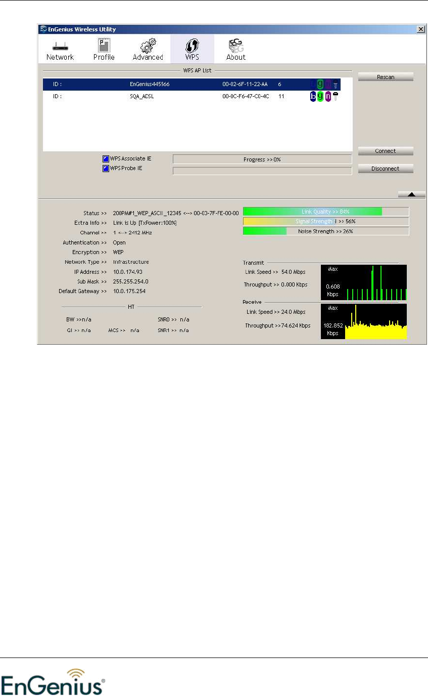
Task: Click Receive Throughput 74.624 Kbps
Action: (277, 325)
